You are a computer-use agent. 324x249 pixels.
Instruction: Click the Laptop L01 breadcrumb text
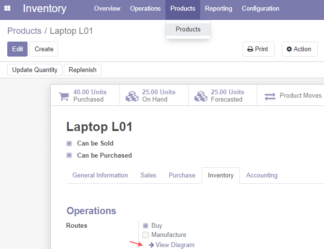point(71,31)
